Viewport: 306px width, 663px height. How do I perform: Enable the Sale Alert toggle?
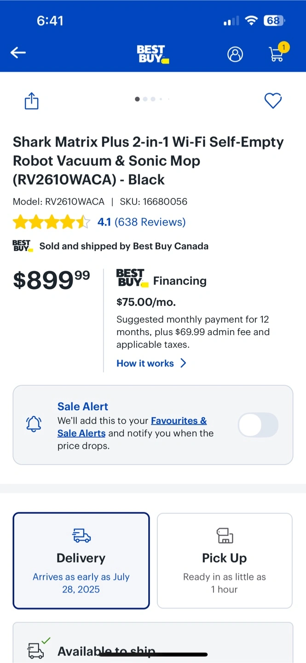coord(258,425)
